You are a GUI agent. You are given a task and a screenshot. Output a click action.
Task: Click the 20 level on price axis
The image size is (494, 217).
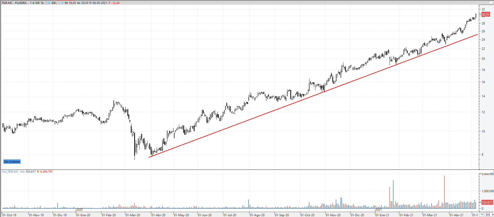coord(483,59)
